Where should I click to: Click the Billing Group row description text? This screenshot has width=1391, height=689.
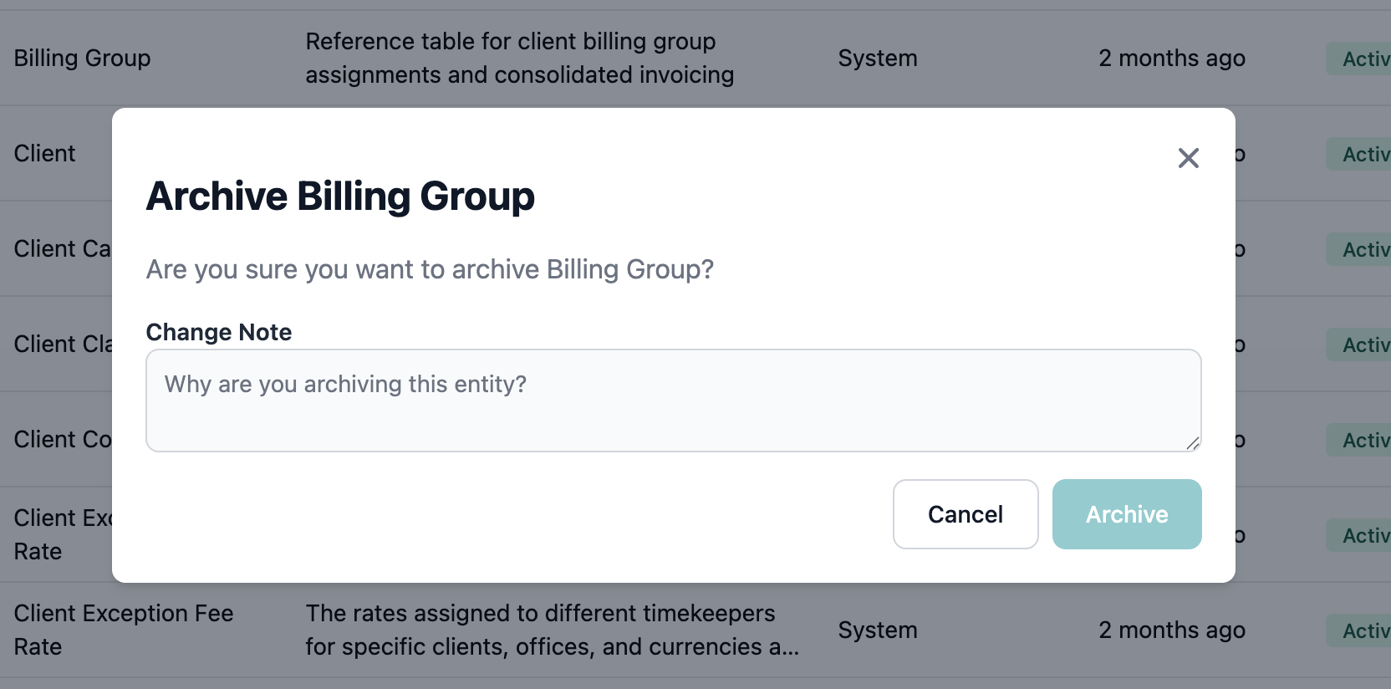[x=520, y=58]
